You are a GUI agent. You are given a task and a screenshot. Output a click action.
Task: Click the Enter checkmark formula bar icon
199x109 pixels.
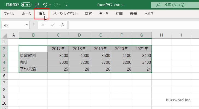53,25
